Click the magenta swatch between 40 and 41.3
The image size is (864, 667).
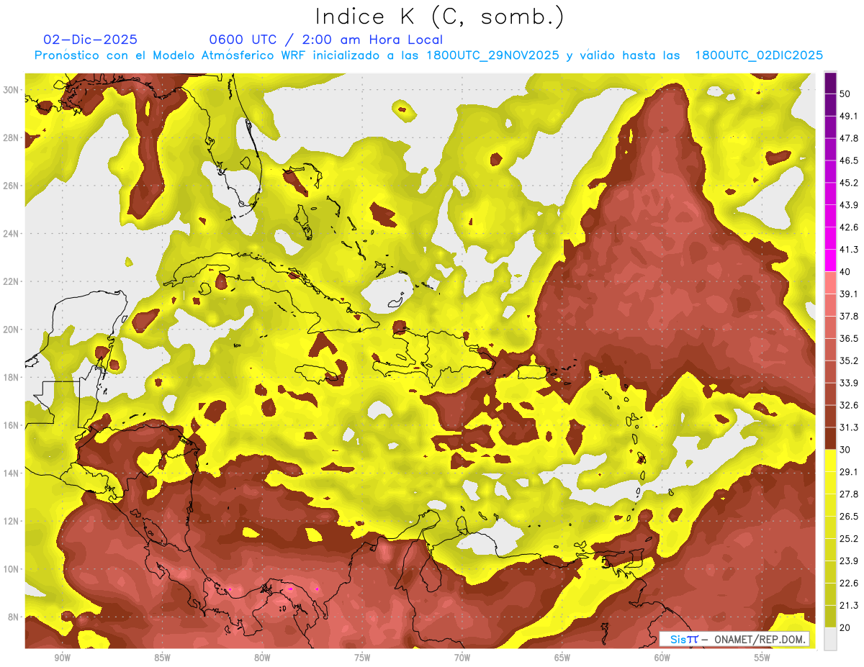[x=830, y=260]
